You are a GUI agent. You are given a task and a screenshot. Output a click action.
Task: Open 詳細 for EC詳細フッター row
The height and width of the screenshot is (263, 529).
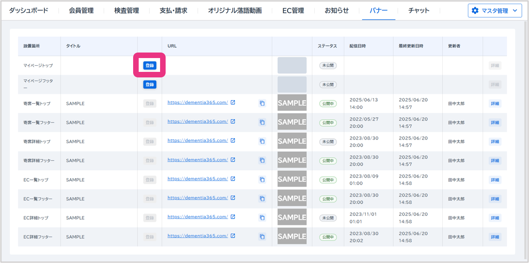pyautogui.click(x=495, y=237)
